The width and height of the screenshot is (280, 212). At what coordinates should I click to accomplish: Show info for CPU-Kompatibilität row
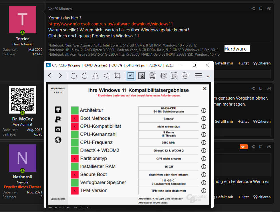[204, 126]
